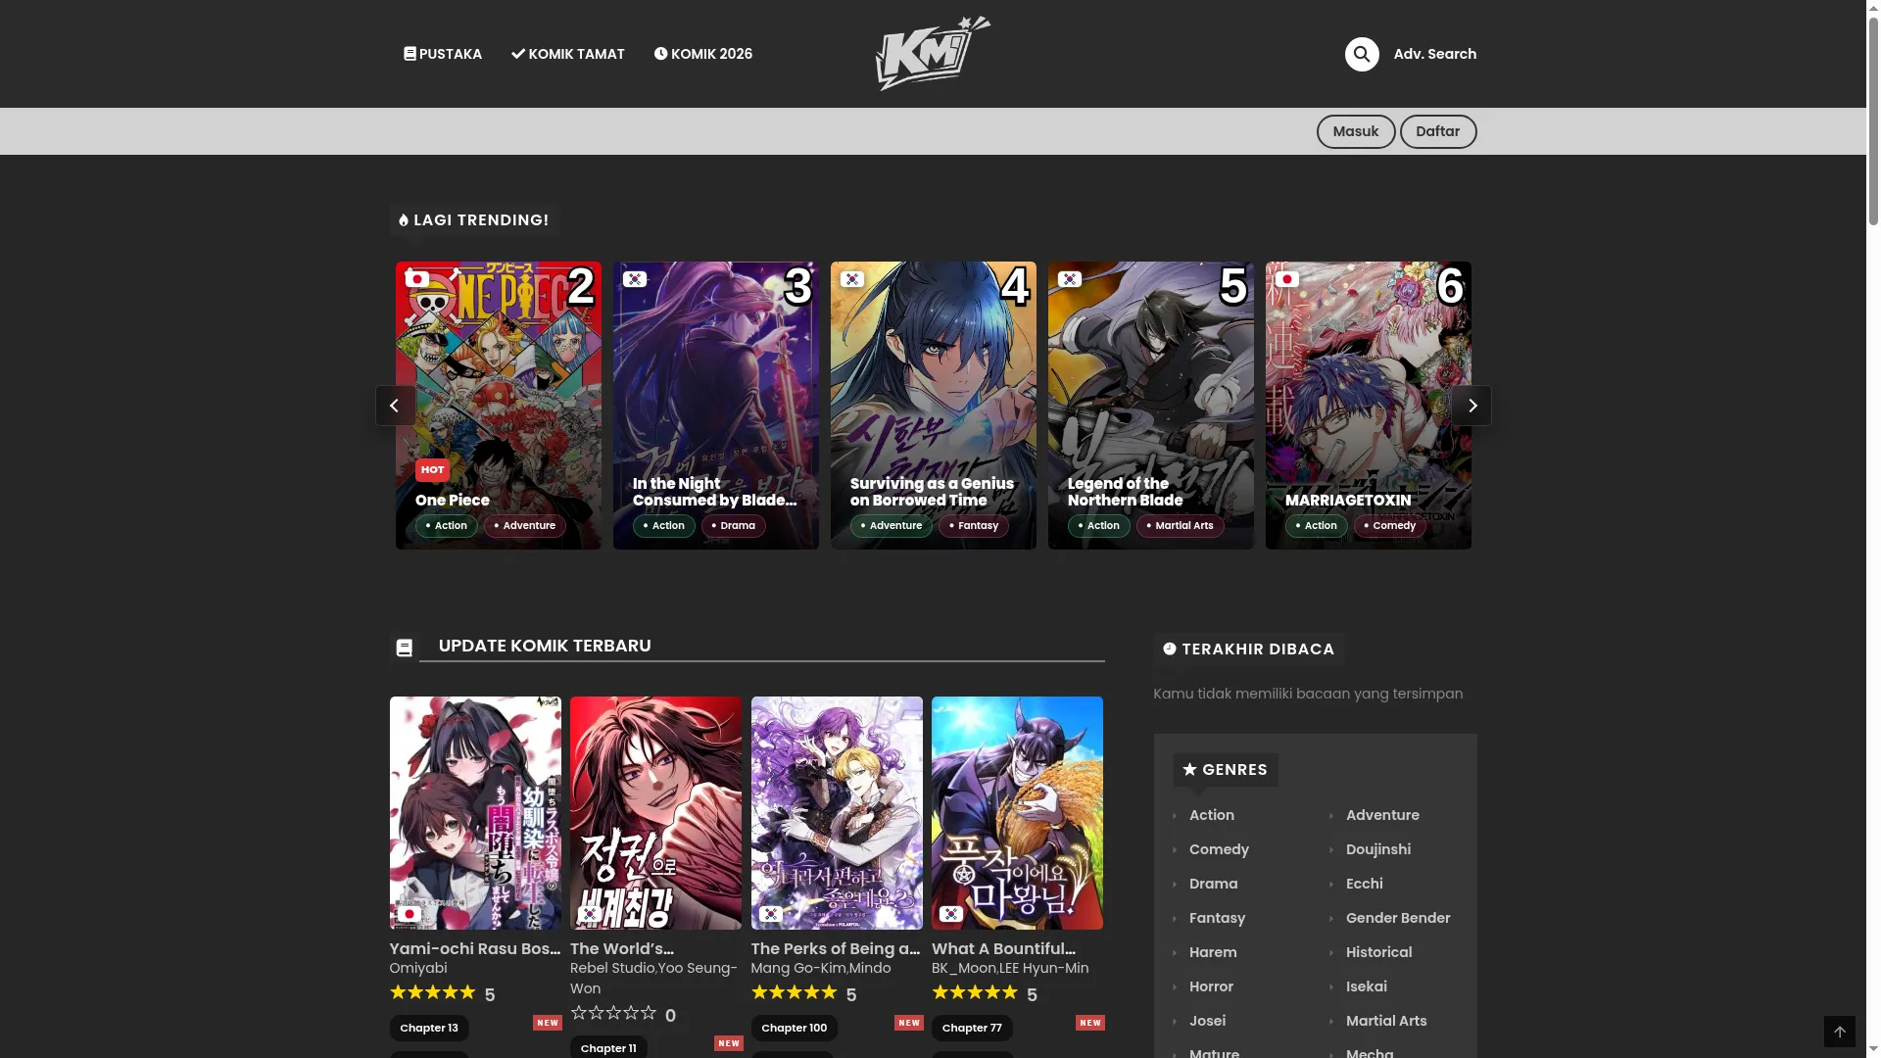Select the Ecchi genre
1881x1058 pixels.
pyautogui.click(x=1365, y=884)
